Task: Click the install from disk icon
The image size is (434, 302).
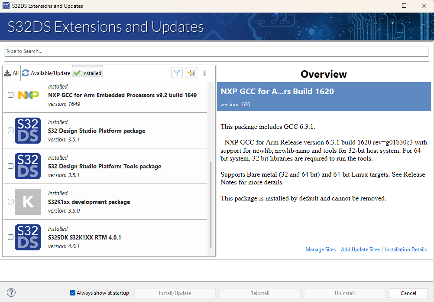Action: click(x=191, y=73)
